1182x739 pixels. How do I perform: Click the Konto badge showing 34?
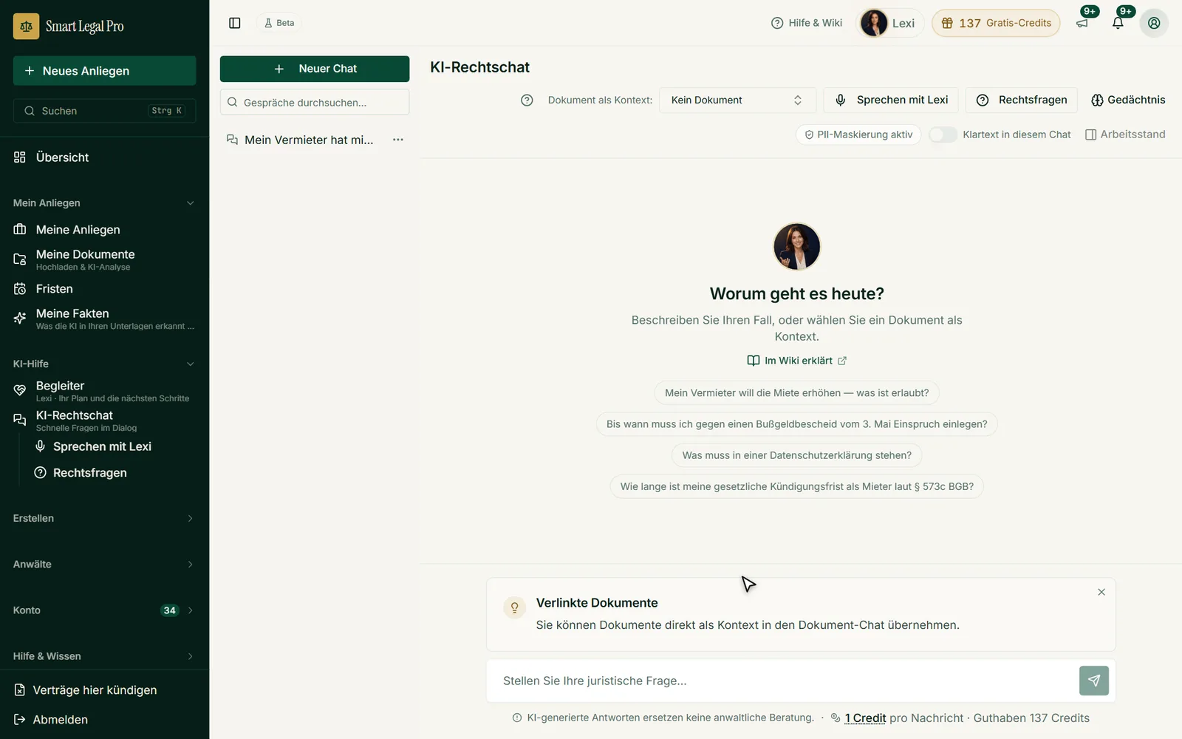coord(170,610)
